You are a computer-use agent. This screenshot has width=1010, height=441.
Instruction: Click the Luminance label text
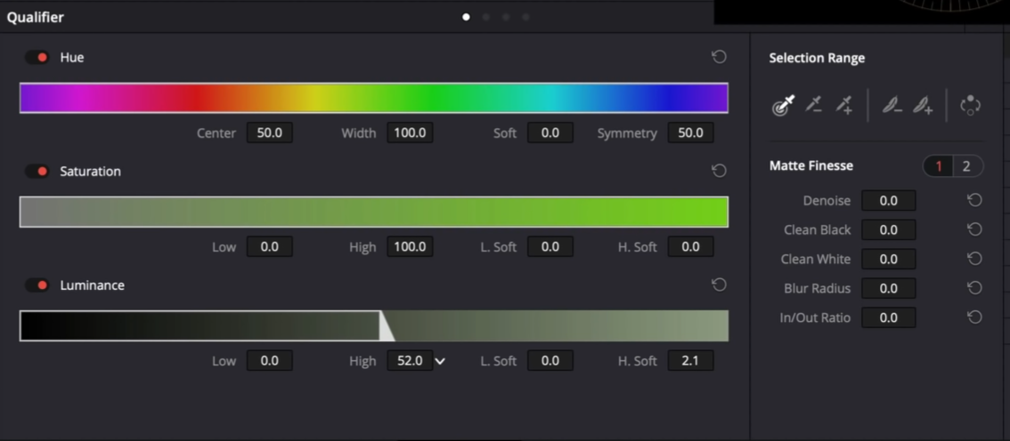(92, 285)
